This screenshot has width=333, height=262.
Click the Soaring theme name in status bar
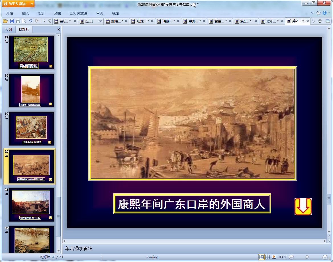click(152, 257)
